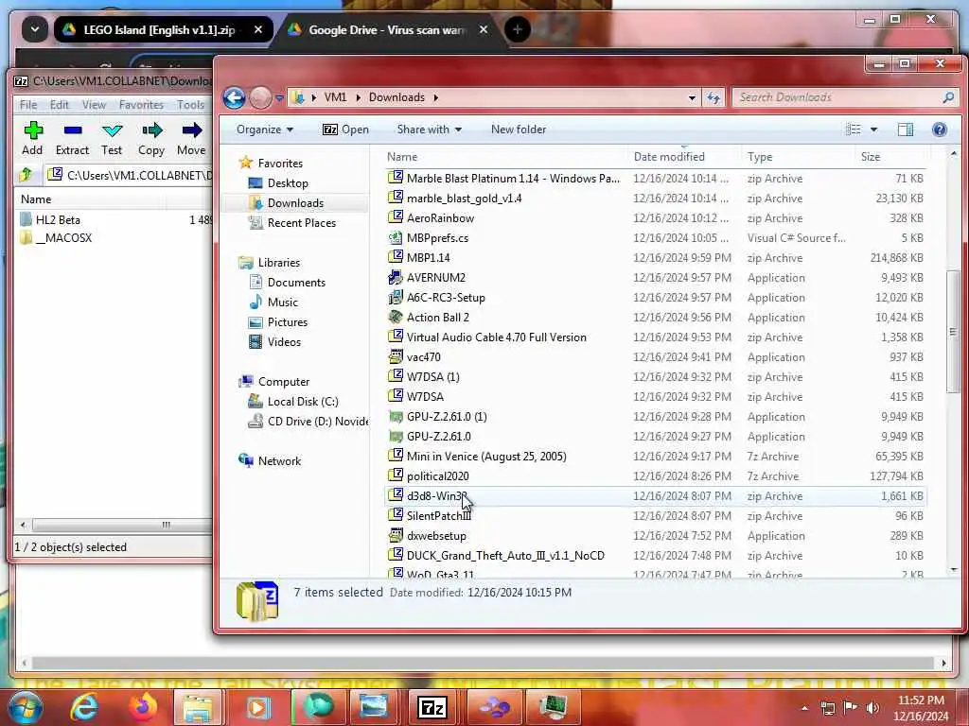Expand the view options dropdown arrow
Viewport: 969px width, 726px height.
(873, 130)
